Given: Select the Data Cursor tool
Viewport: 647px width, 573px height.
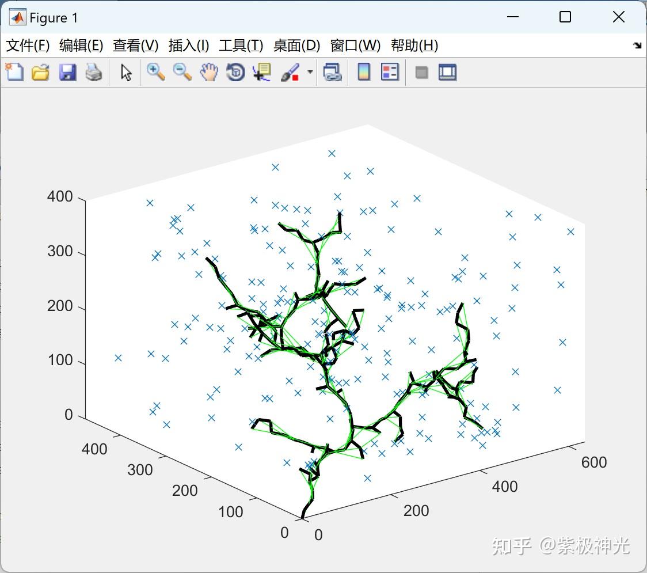Looking at the screenshot, I should point(262,72).
